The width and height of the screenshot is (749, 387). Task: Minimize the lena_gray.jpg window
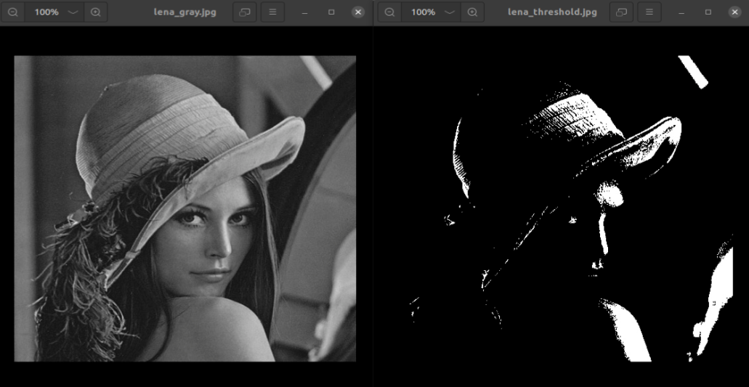tap(305, 12)
